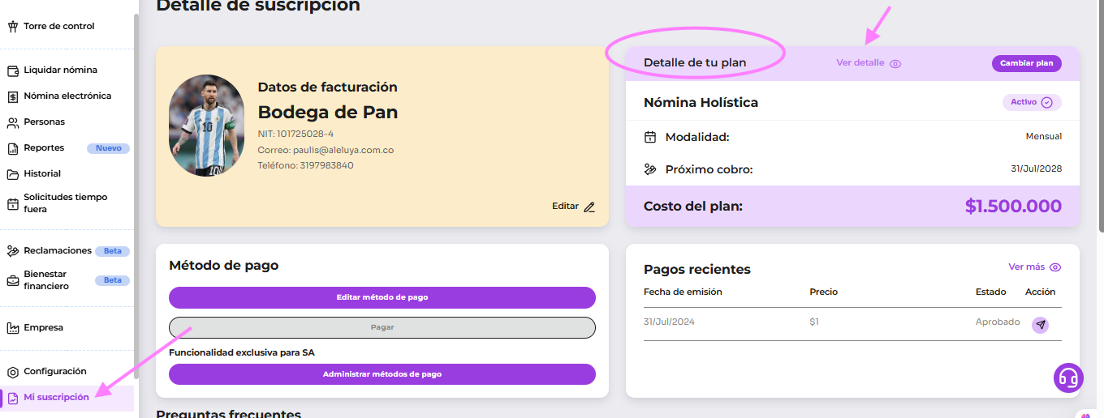
Task: Click the company profile photo thumbnail
Action: [206, 126]
